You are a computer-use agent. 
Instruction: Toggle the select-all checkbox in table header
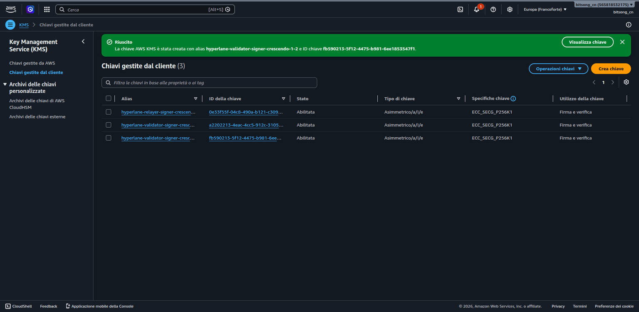(x=109, y=99)
